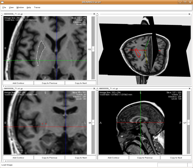Open the Traces menu
Screen dimensions: 193x168
point(37,8)
